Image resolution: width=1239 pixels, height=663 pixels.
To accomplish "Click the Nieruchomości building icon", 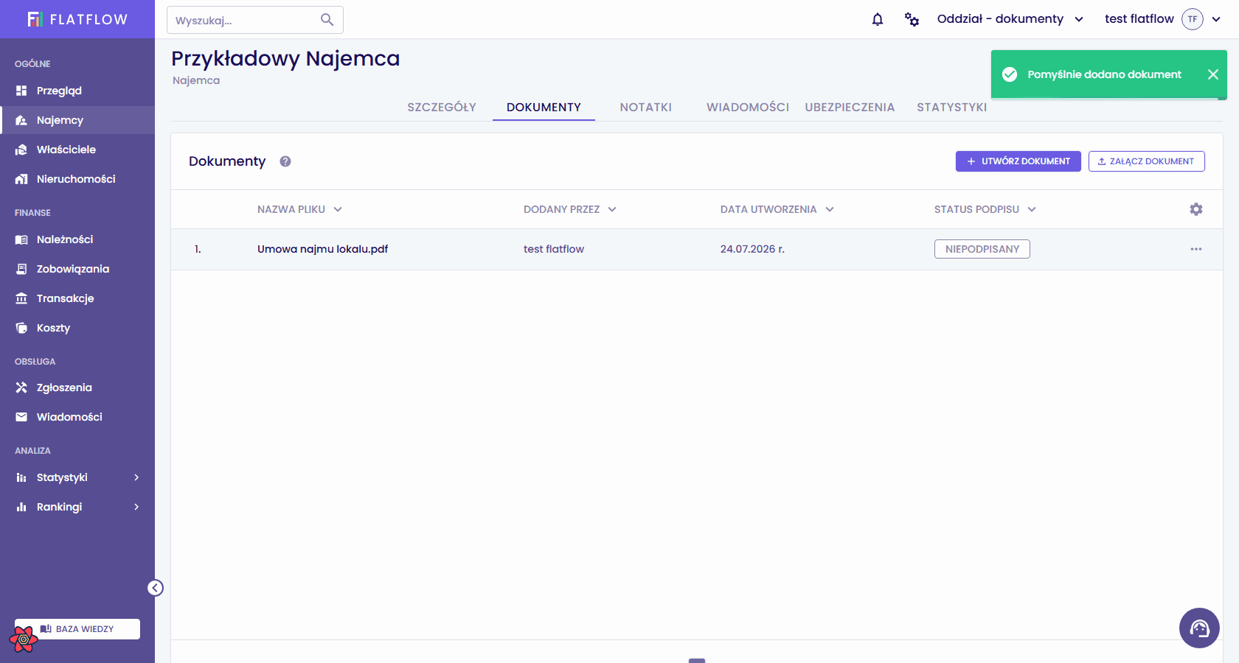I will coord(21,179).
